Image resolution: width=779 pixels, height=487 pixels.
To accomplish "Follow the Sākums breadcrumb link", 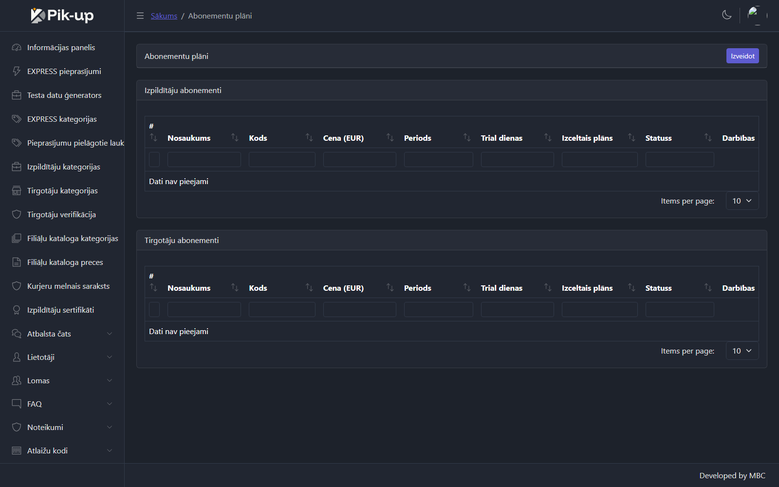I will click(164, 16).
